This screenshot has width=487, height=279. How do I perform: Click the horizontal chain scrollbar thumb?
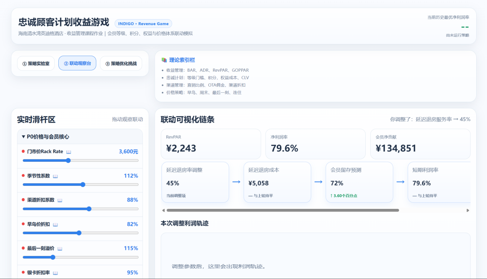coord(283,210)
